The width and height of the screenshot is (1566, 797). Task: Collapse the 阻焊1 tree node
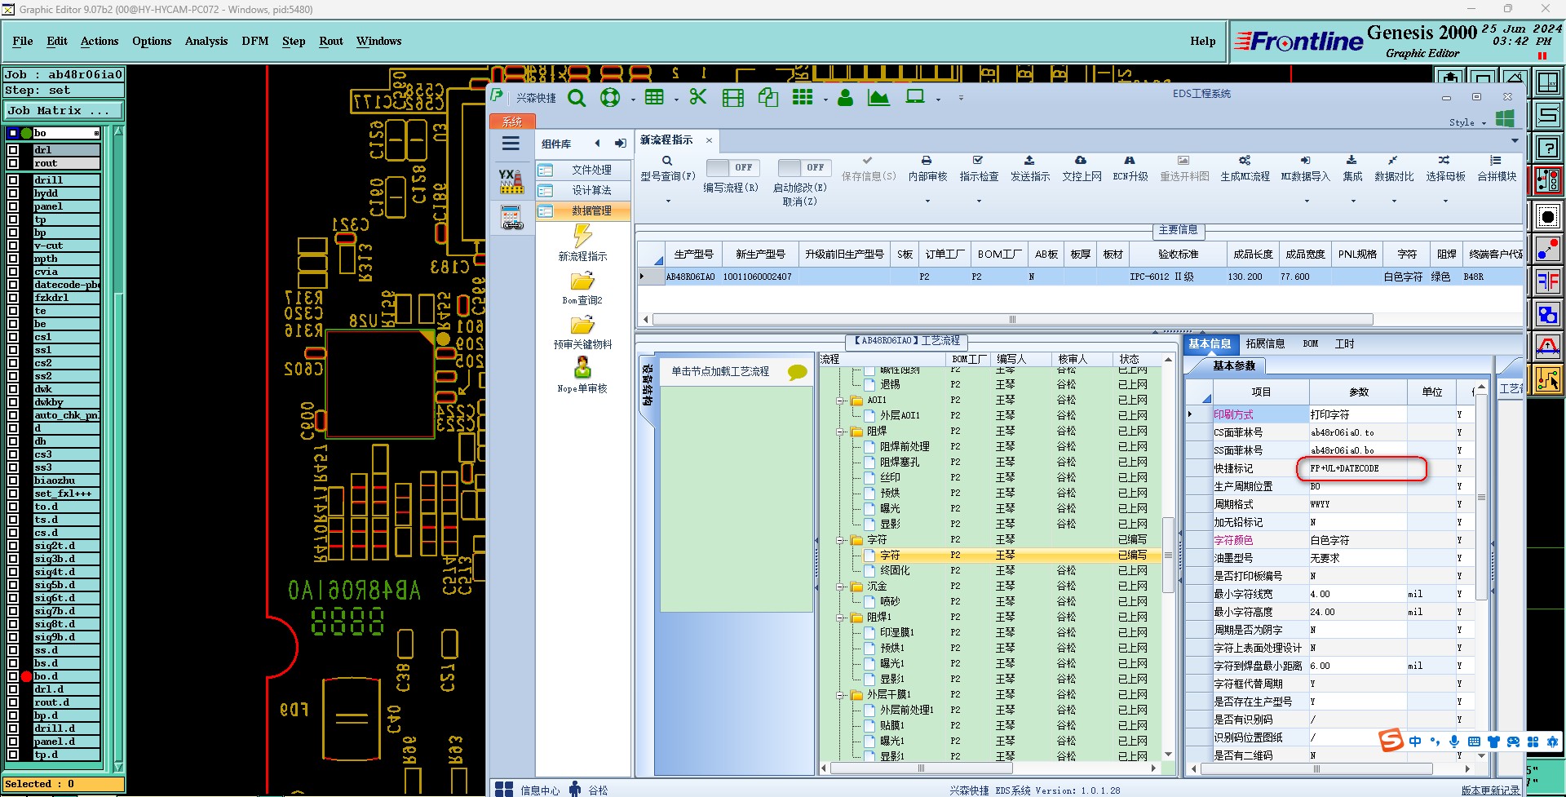pos(840,618)
